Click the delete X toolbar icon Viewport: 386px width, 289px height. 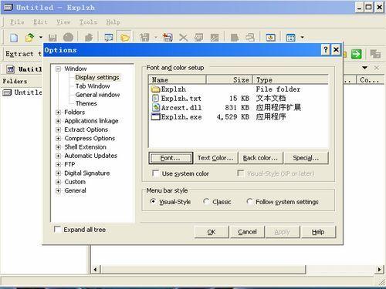click(183, 38)
